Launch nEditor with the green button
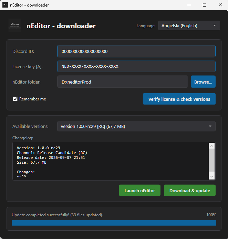 click(x=139, y=191)
